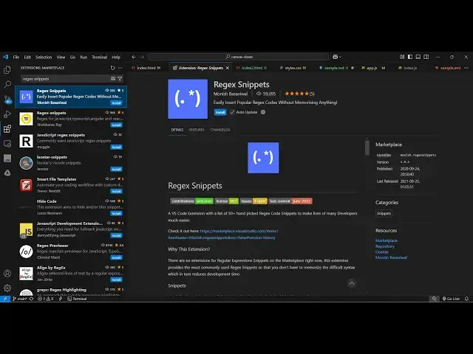
Task: Click the zoom icon in status bar
Action: [x=434, y=299]
